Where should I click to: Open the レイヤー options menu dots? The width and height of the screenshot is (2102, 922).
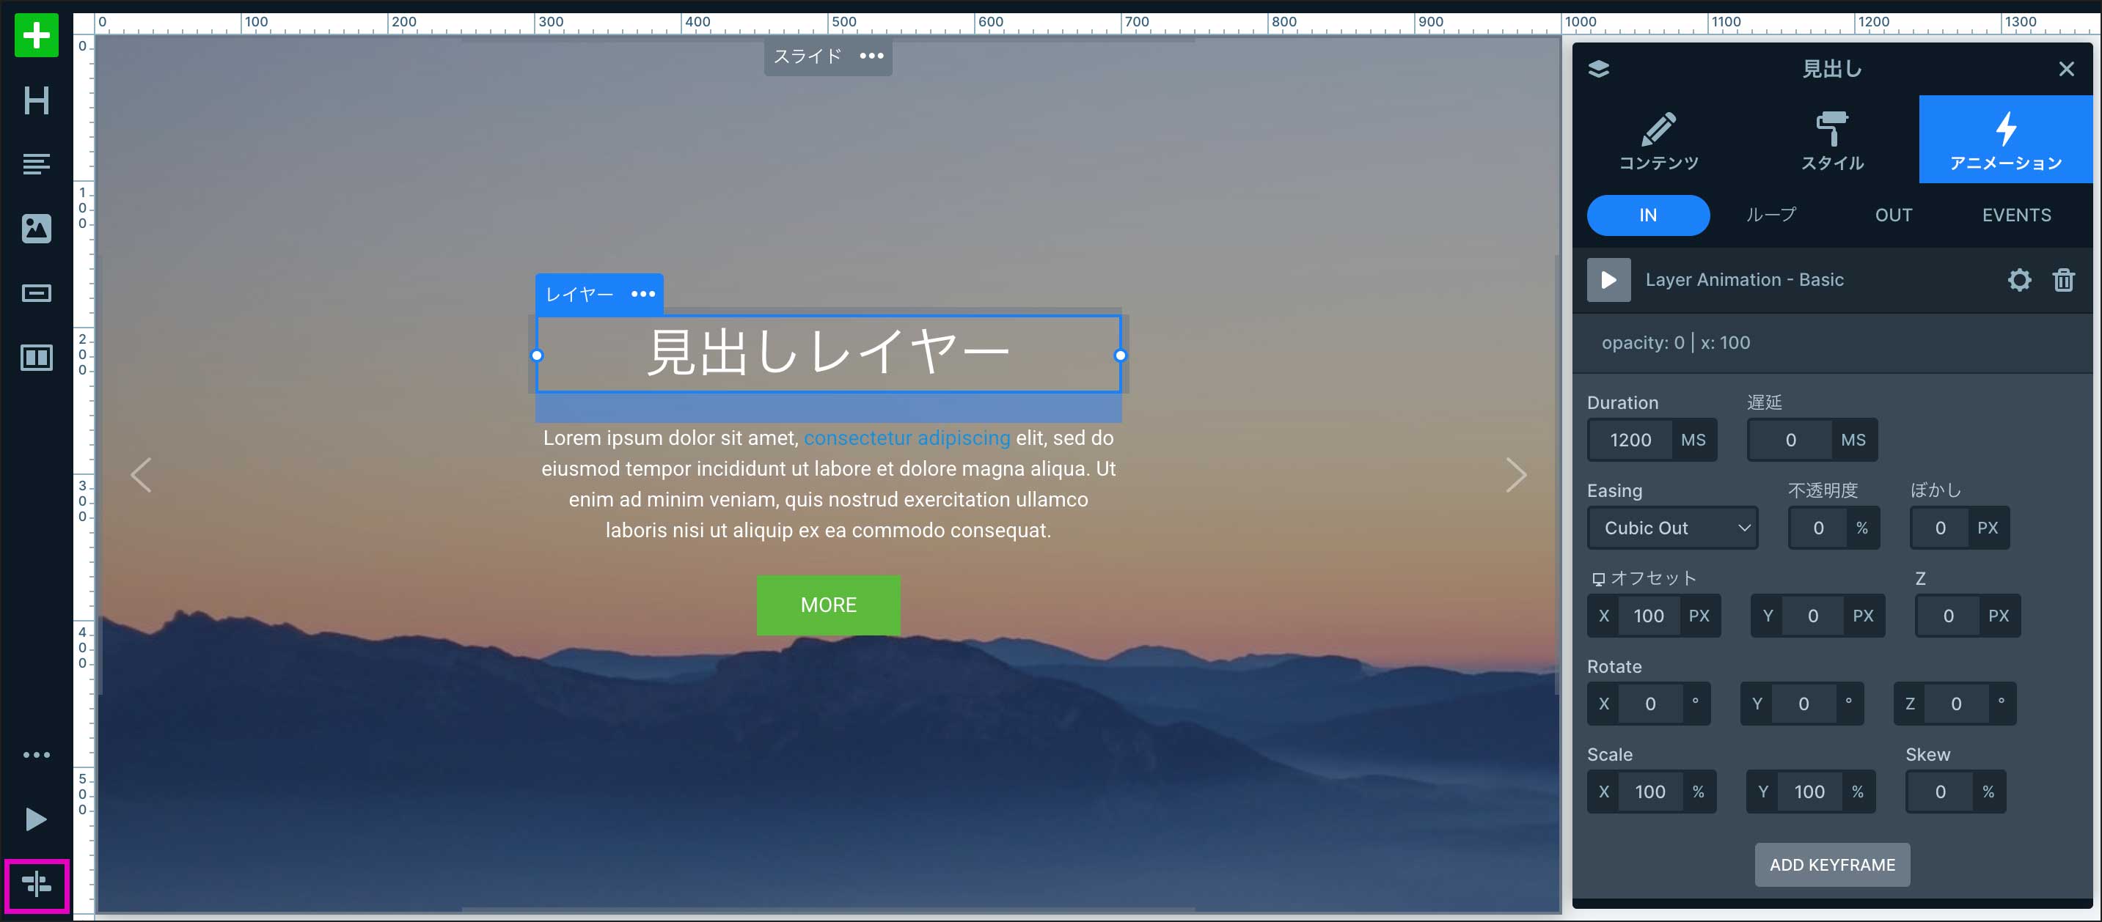pyautogui.click(x=643, y=295)
